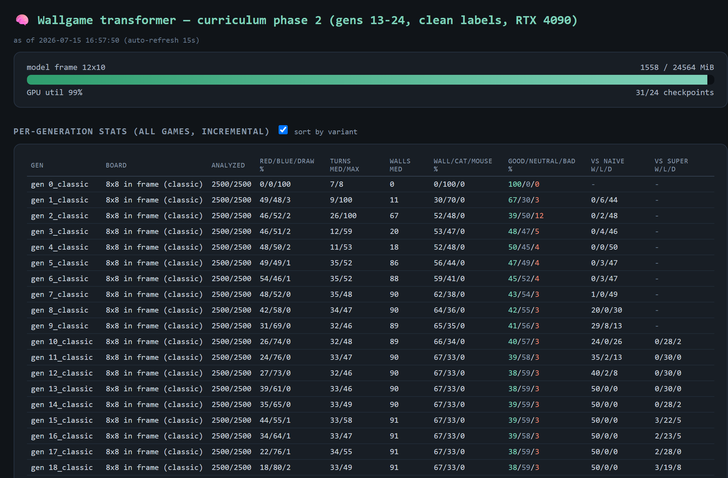Viewport: 728px width, 478px height.
Task: Click the 1/0/49 vs naive value
Action: 604,294
